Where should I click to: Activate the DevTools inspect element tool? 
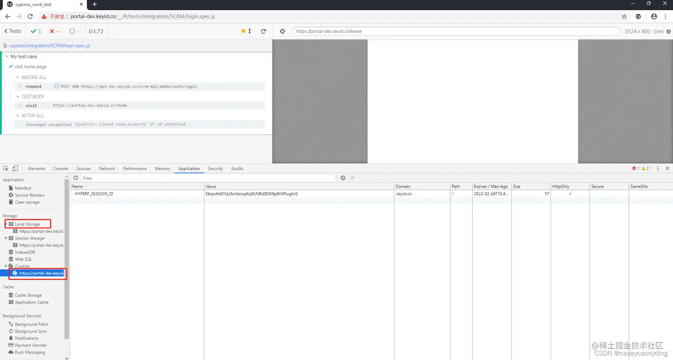tap(6, 168)
